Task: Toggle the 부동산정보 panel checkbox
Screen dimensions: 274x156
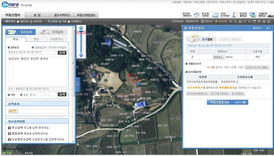Action: 186,28
